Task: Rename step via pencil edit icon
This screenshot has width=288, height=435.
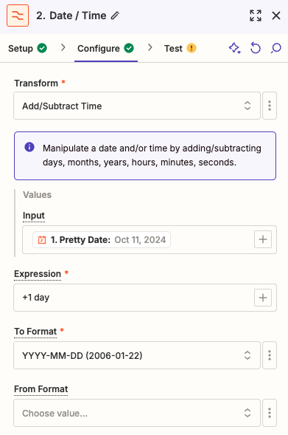Action: pos(115,16)
